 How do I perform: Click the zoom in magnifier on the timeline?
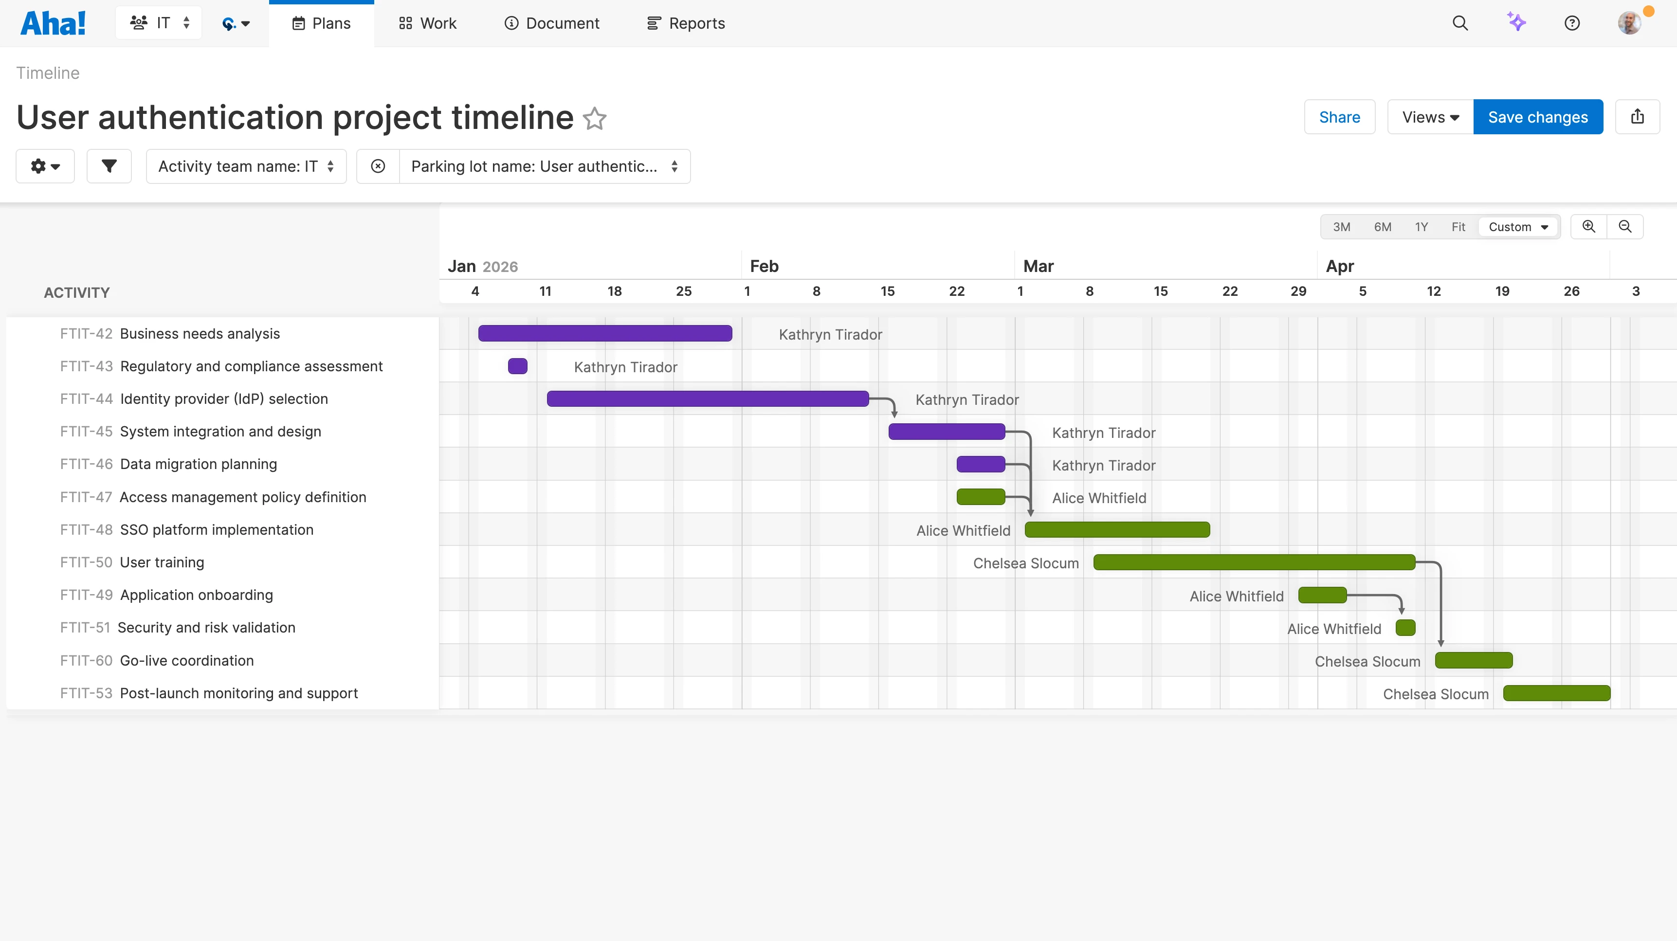(1589, 226)
